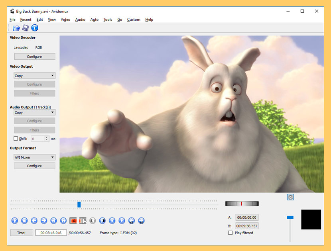Viewport: 331px width, 251px height.
Task: Open the Audio menu
Action: click(x=80, y=20)
